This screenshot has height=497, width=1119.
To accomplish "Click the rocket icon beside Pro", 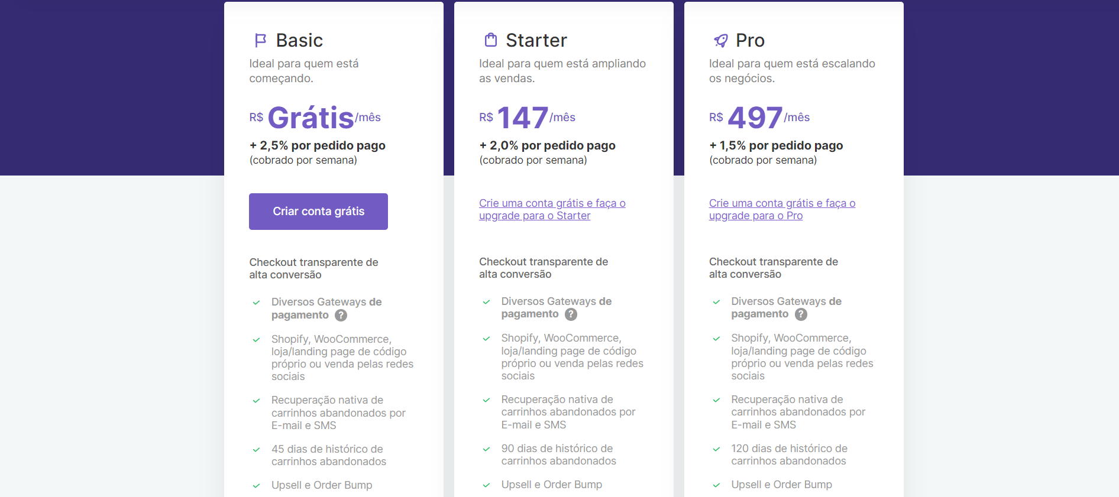I will point(720,40).
